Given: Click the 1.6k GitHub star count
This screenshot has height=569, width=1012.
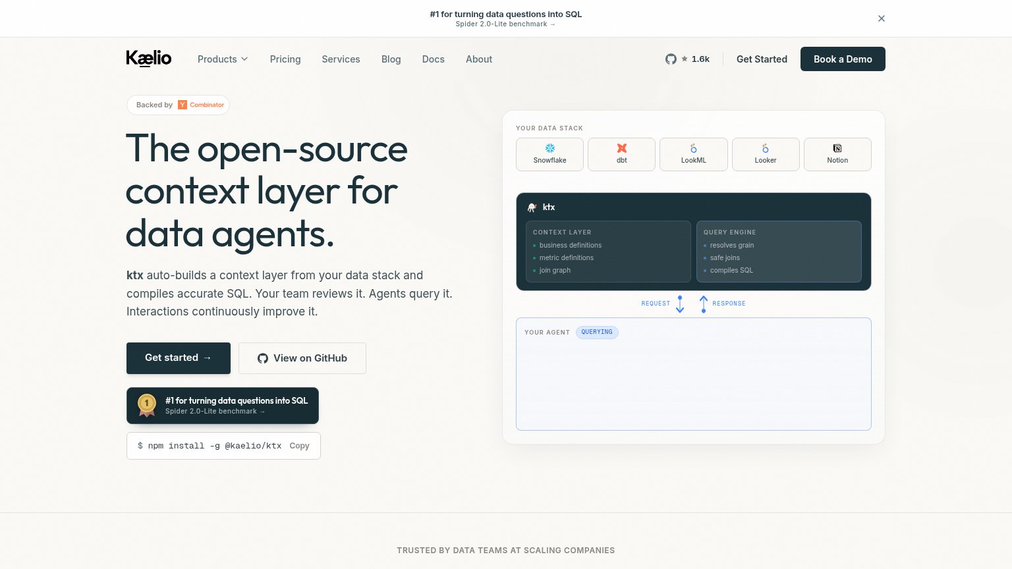Looking at the screenshot, I should pos(700,59).
